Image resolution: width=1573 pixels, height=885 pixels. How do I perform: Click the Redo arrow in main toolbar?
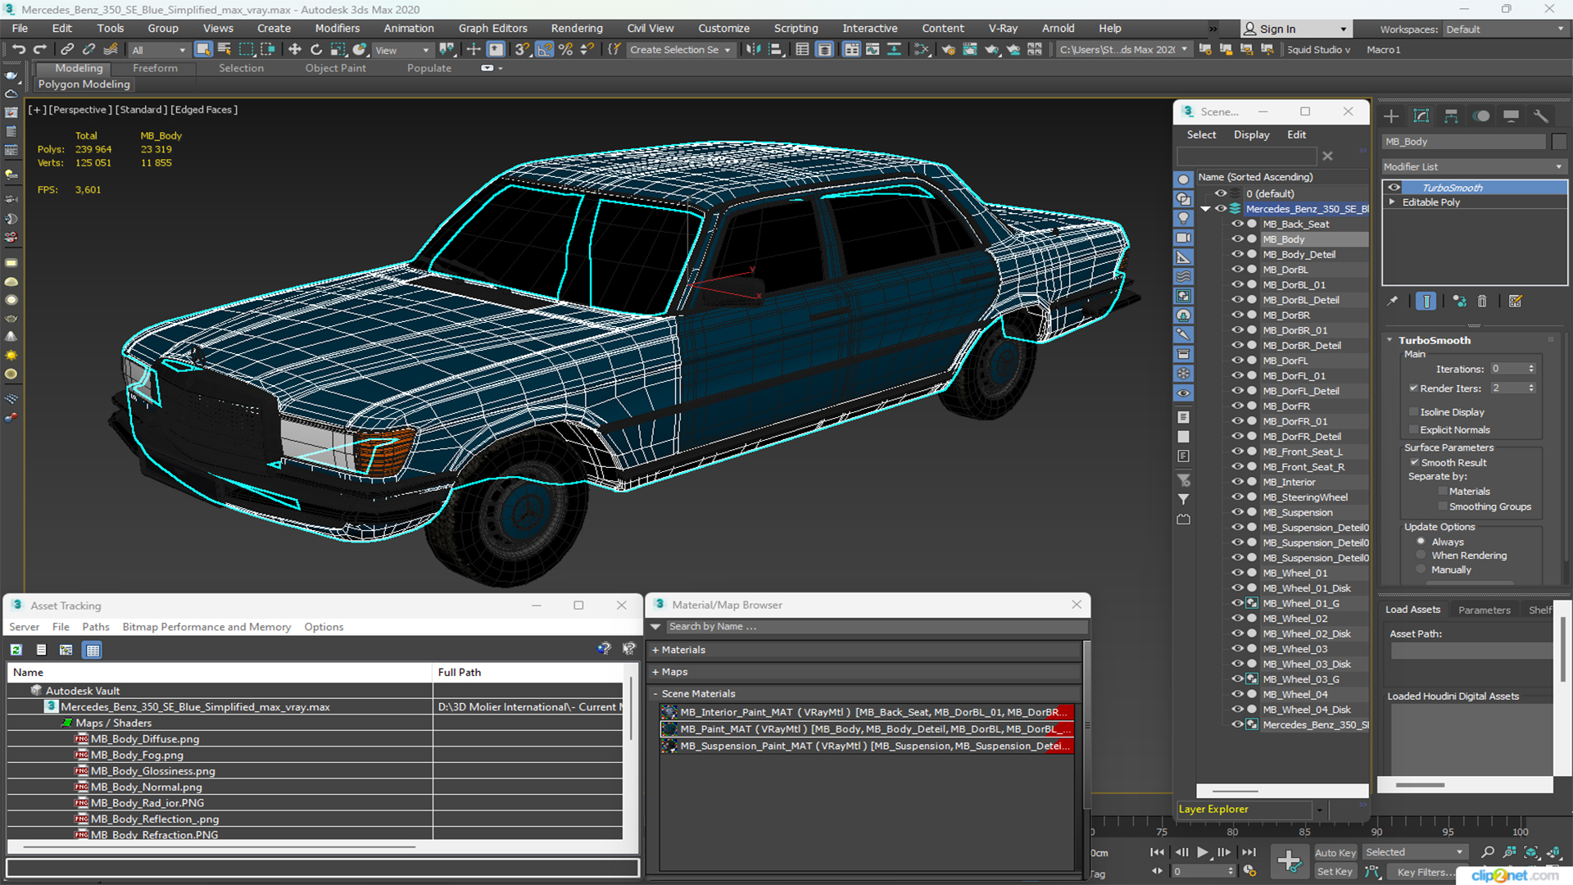coord(39,50)
